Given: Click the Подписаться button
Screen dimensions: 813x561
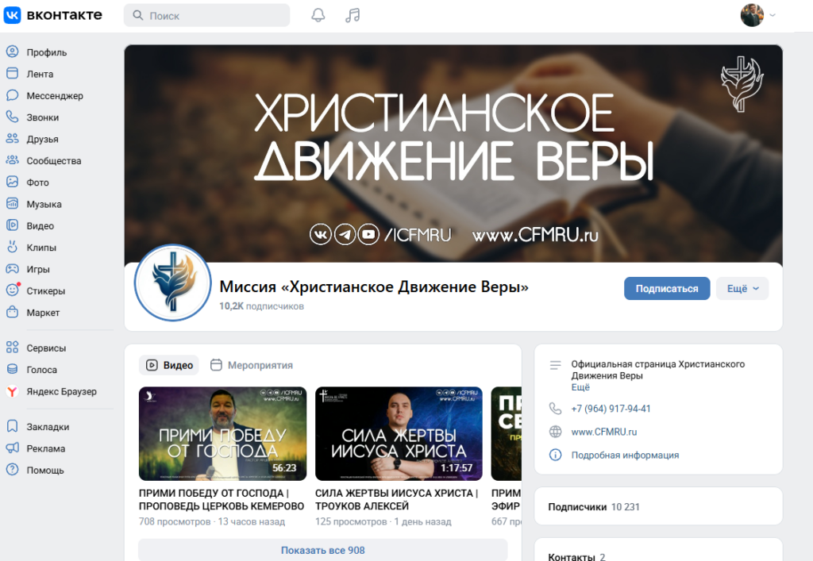Looking at the screenshot, I should (667, 289).
